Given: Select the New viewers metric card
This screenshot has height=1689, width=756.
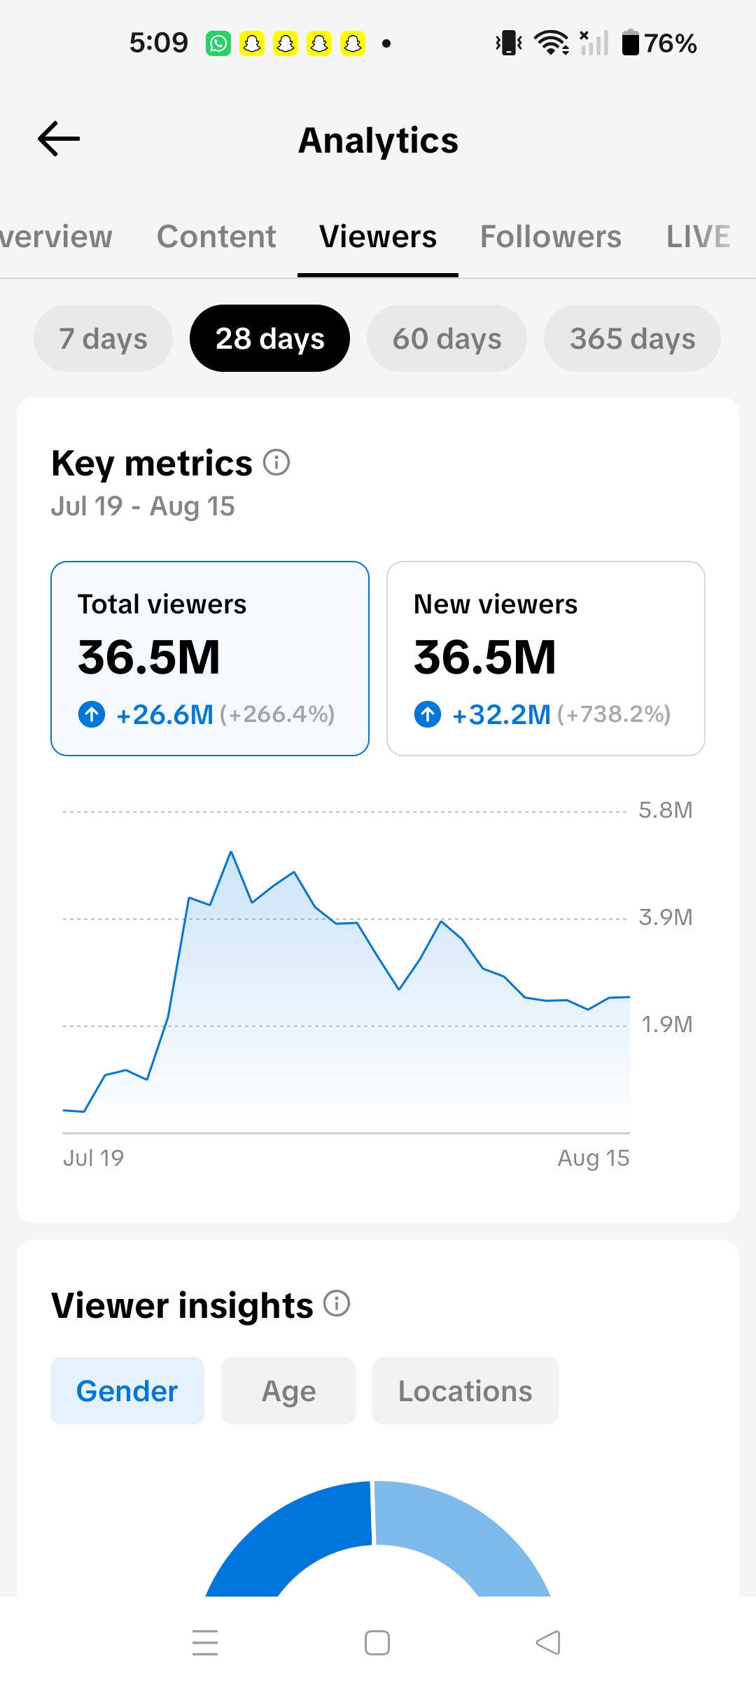Looking at the screenshot, I should click(546, 658).
